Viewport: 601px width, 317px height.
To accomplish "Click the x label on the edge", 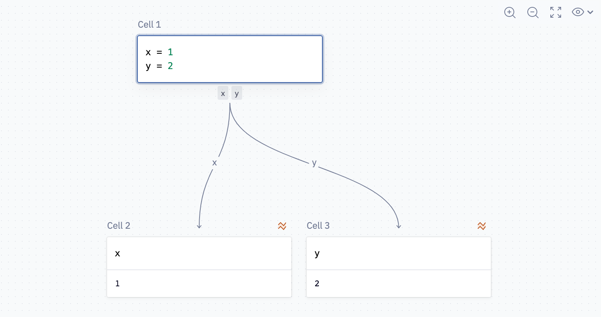I will pyautogui.click(x=215, y=163).
